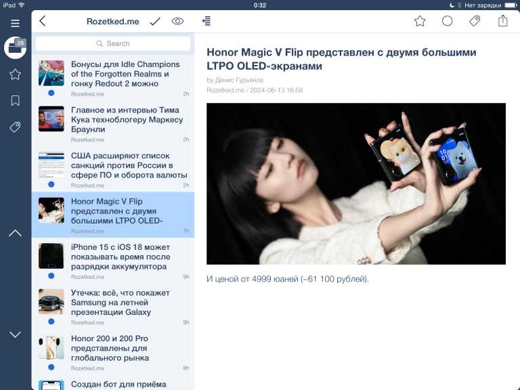Focus the Search field

coord(113,43)
